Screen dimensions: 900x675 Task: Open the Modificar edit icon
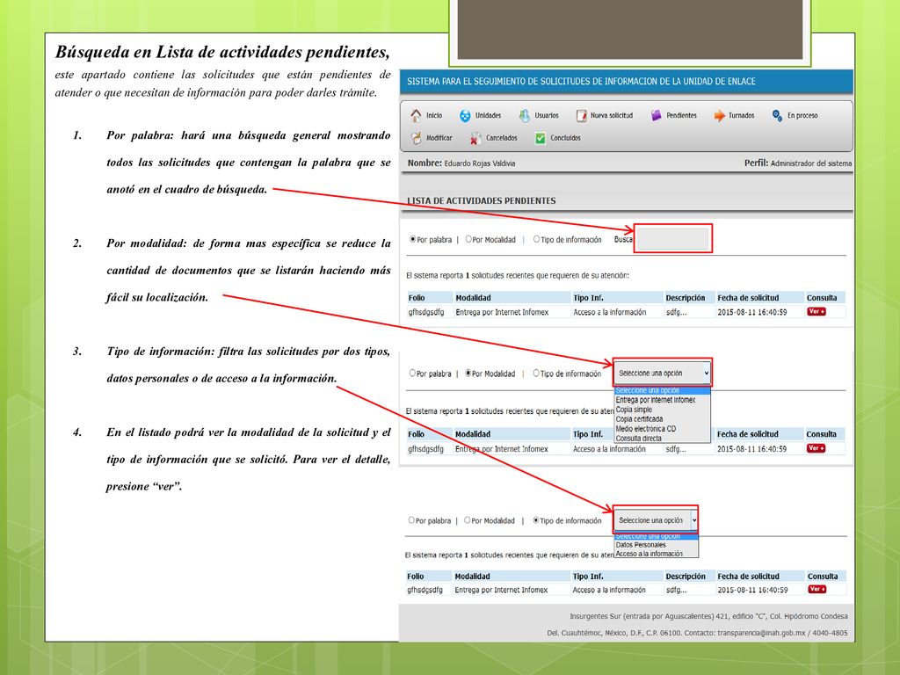click(416, 138)
